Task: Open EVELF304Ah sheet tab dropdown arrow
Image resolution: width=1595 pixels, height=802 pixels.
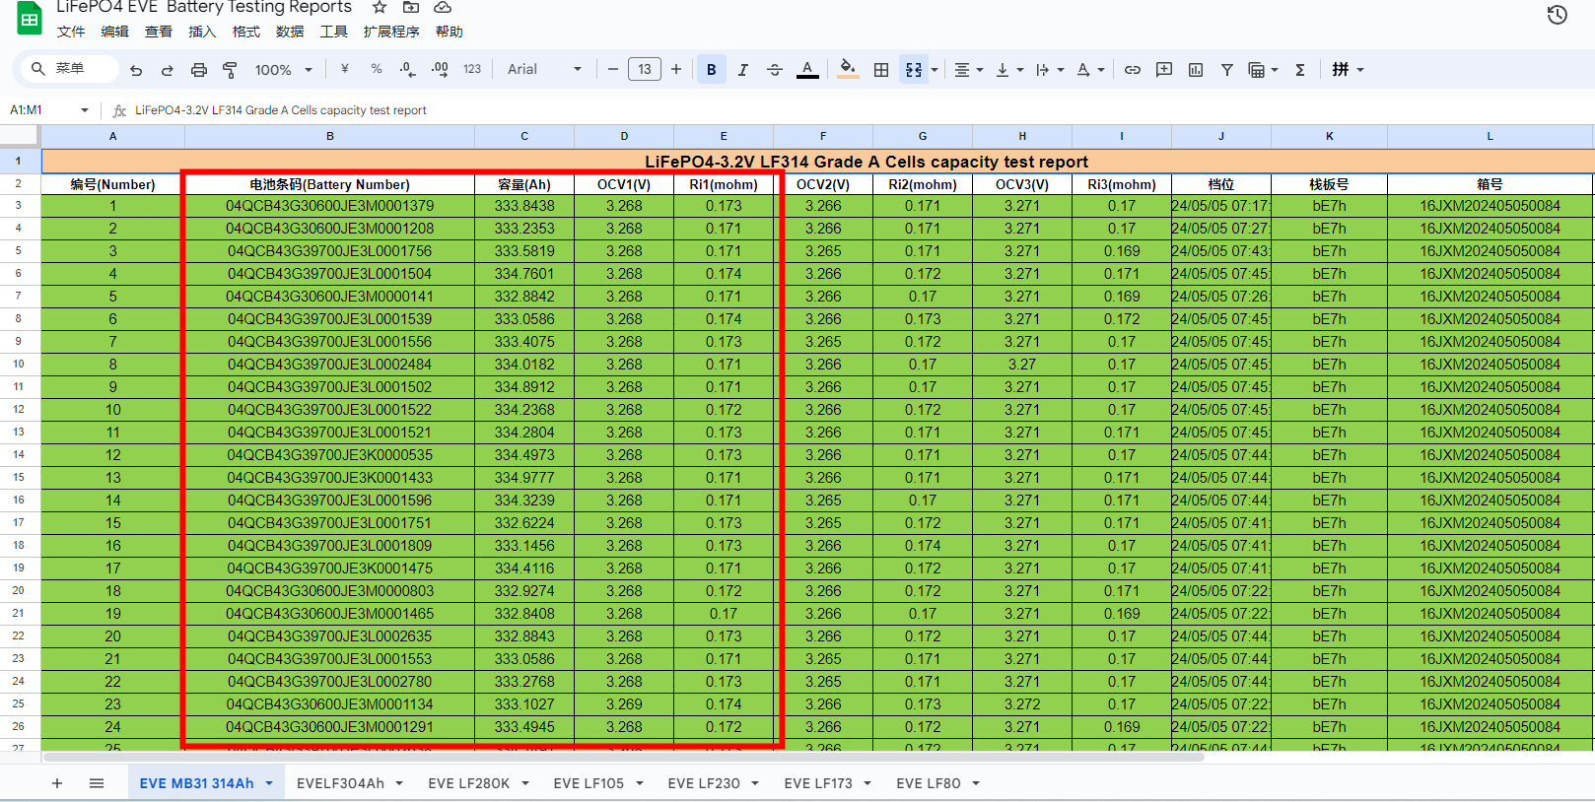Action: tap(399, 783)
